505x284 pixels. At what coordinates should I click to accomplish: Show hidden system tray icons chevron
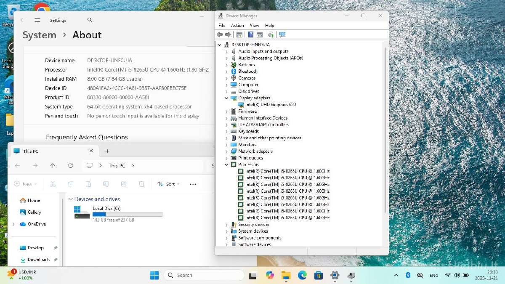[x=396, y=275]
